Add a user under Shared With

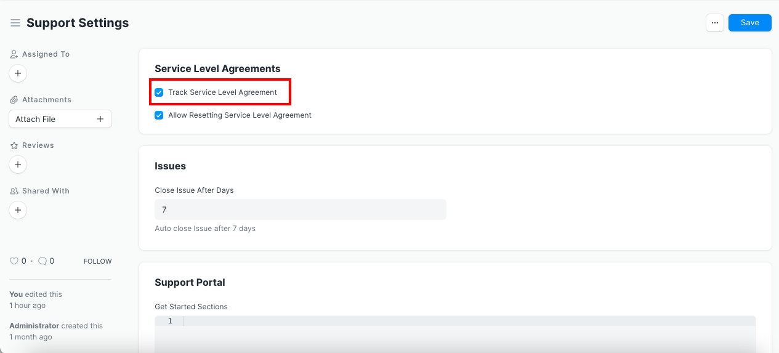(x=18, y=210)
